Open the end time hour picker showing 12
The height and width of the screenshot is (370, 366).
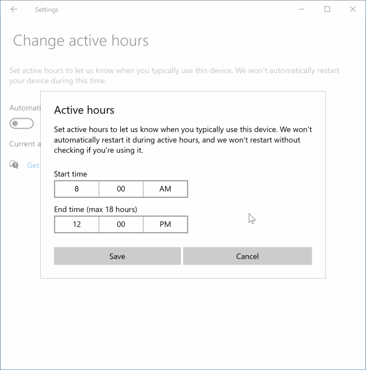coord(76,224)
